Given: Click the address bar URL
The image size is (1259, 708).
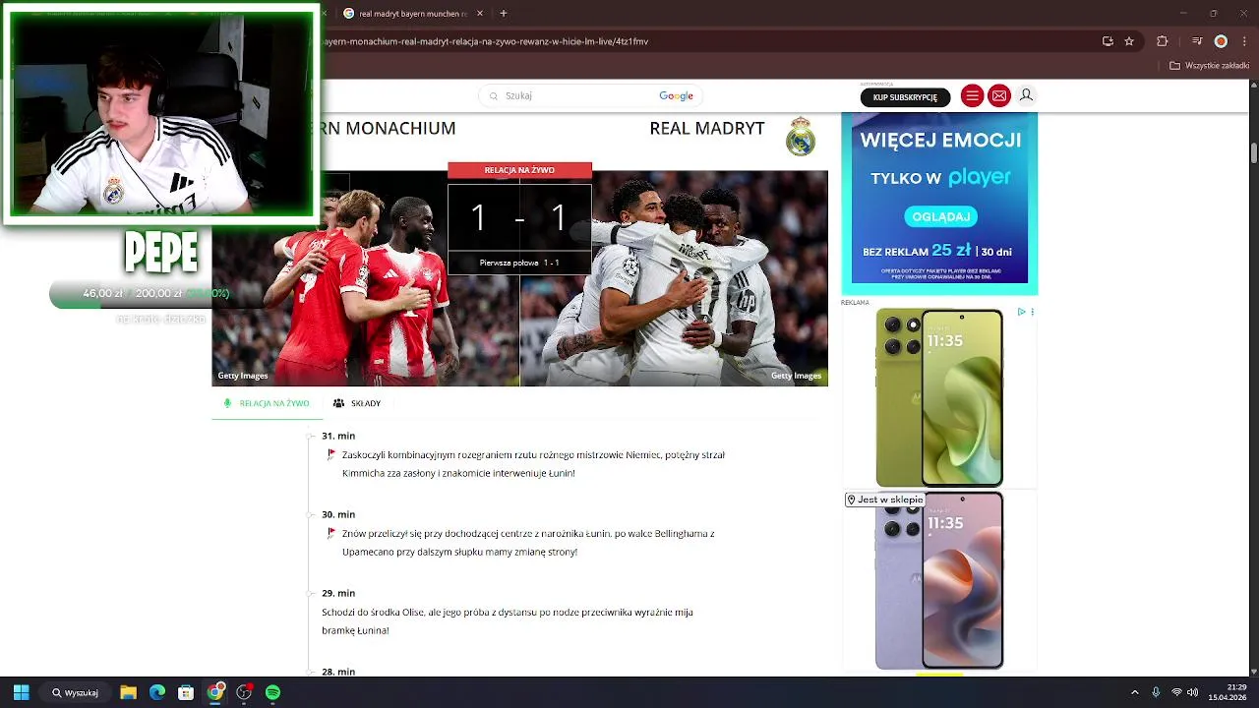Looking at the screenshot, I should (x=485, y=41).
